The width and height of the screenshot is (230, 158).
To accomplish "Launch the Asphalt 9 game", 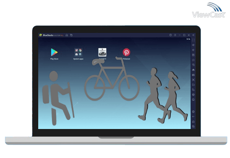I will 102,52.
